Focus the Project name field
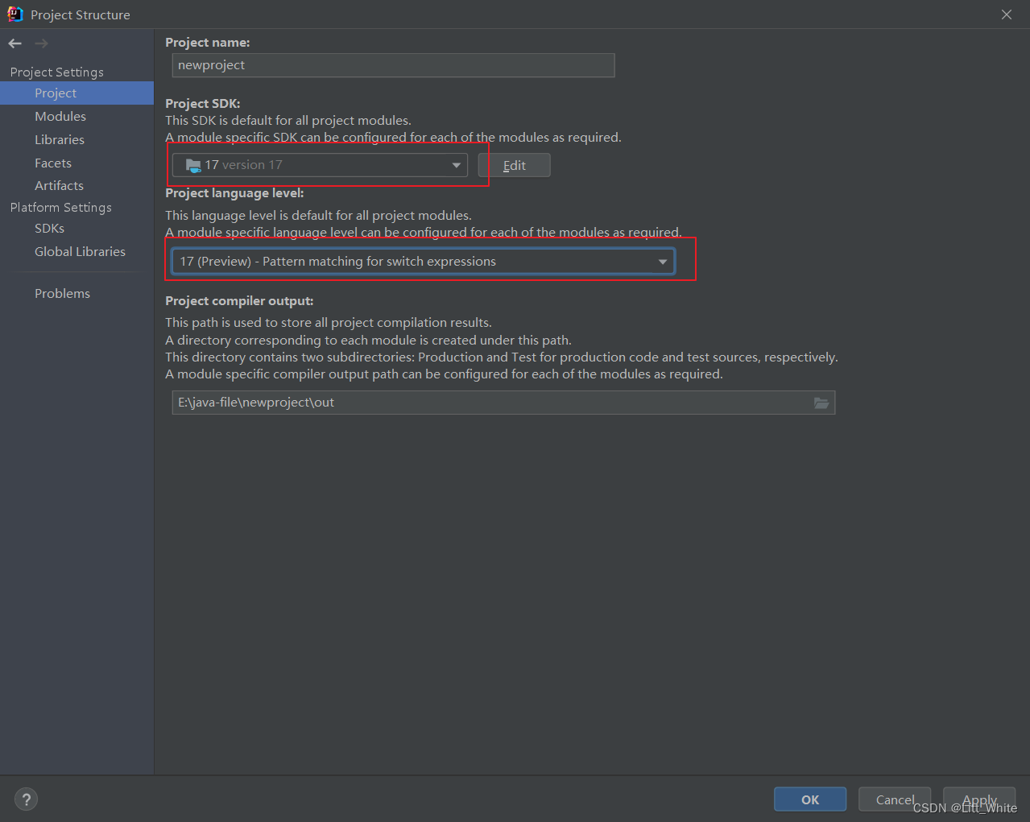 [x=393, y=65]
